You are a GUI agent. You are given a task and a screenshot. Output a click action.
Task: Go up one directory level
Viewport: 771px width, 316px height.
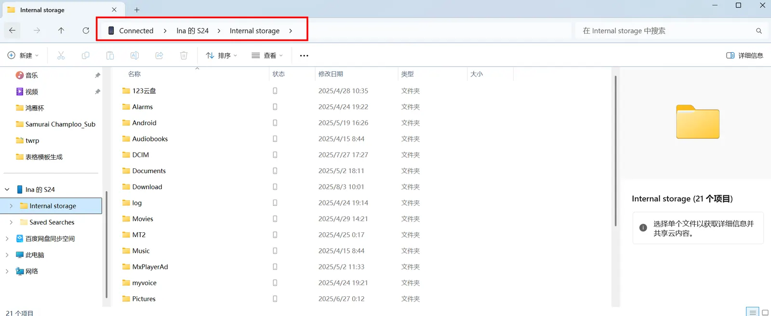(x=61, y=31)
